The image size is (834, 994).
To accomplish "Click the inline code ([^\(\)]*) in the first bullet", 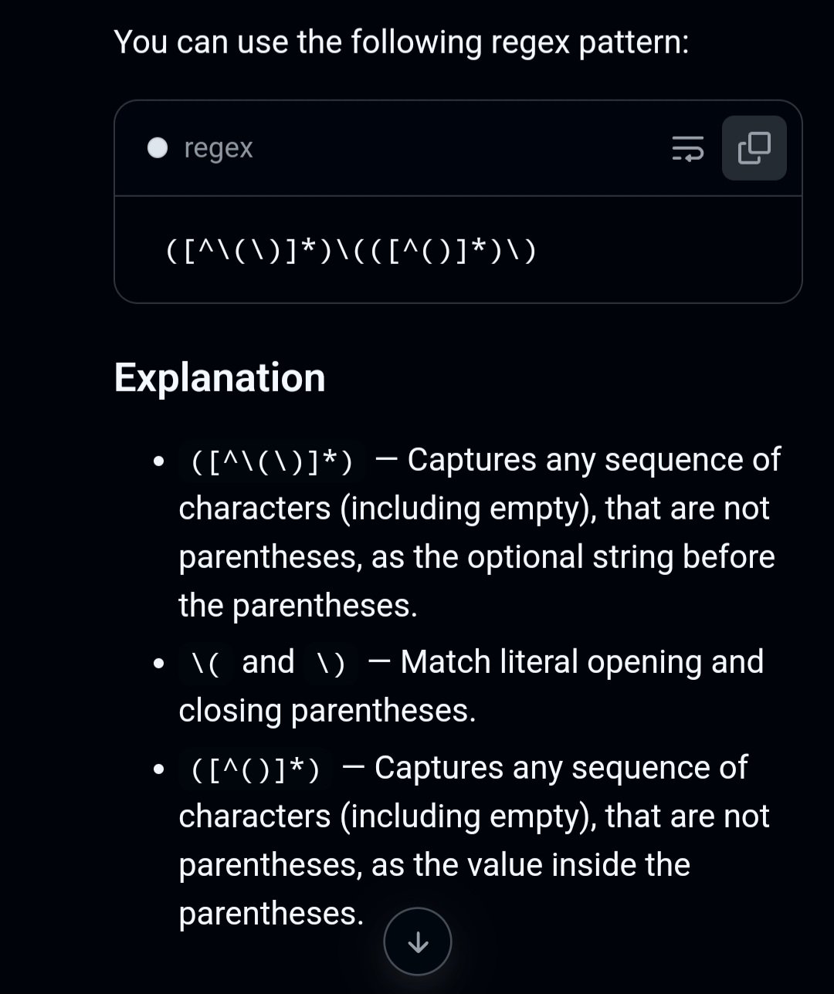I will [272, 461].
